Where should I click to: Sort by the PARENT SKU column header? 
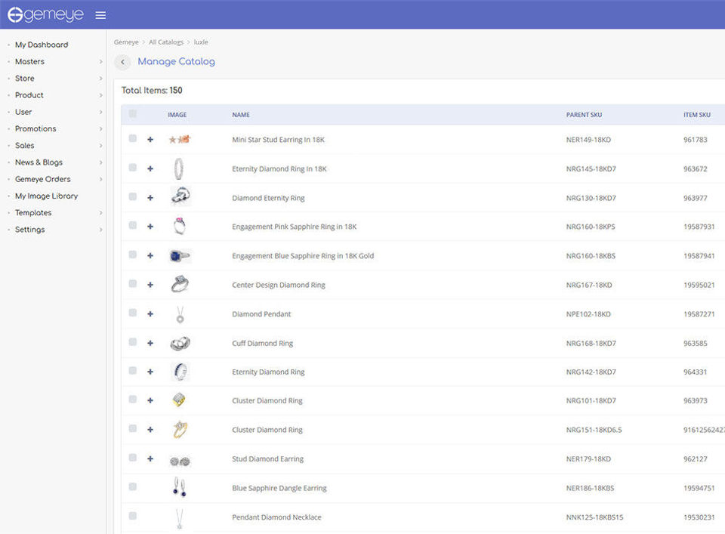tap(584, 115)
